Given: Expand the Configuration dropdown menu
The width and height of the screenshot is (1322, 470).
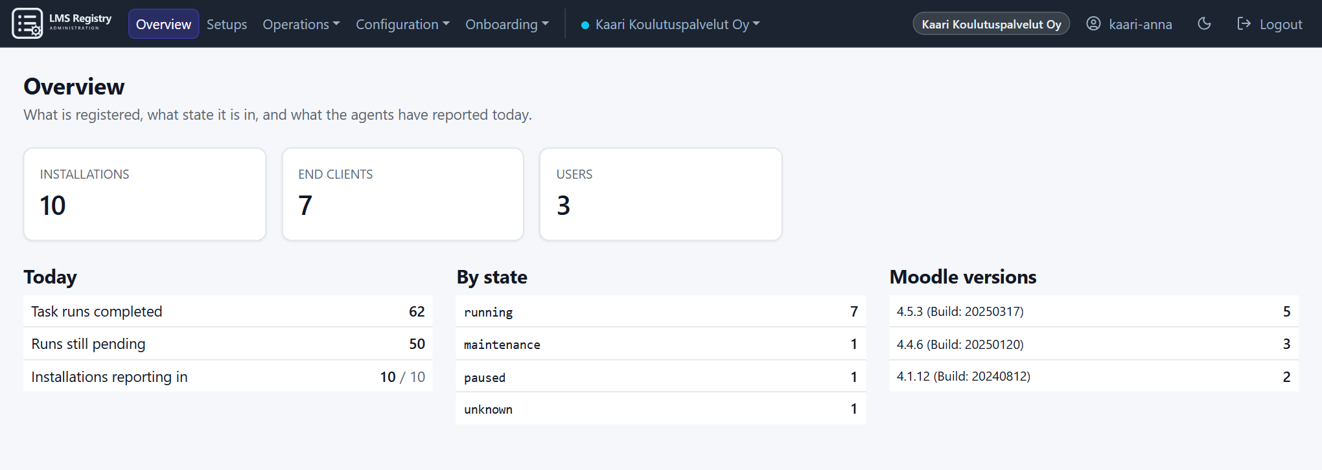Looking at the screenshot, I should click(402, 24).
